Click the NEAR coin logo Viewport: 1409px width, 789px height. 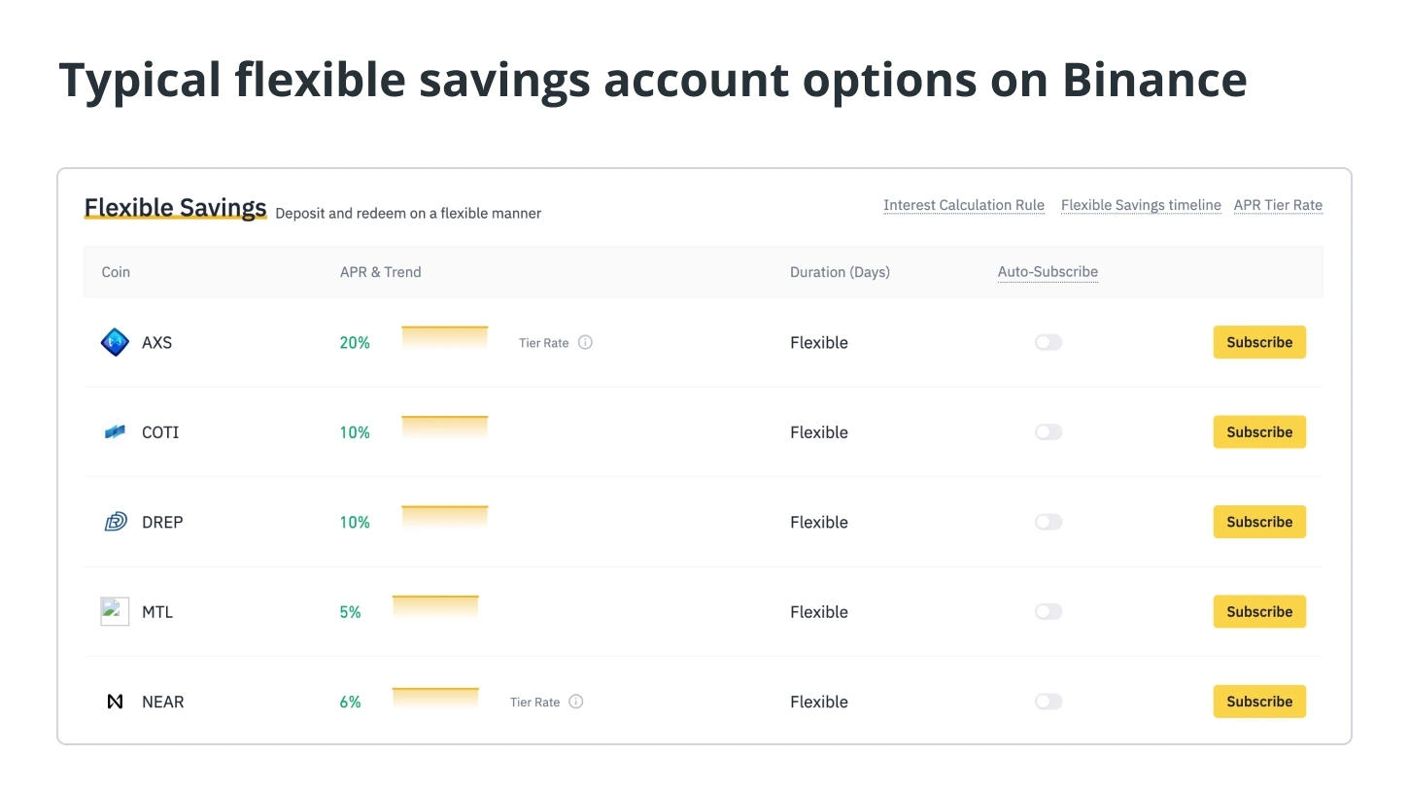coord(115,702)
